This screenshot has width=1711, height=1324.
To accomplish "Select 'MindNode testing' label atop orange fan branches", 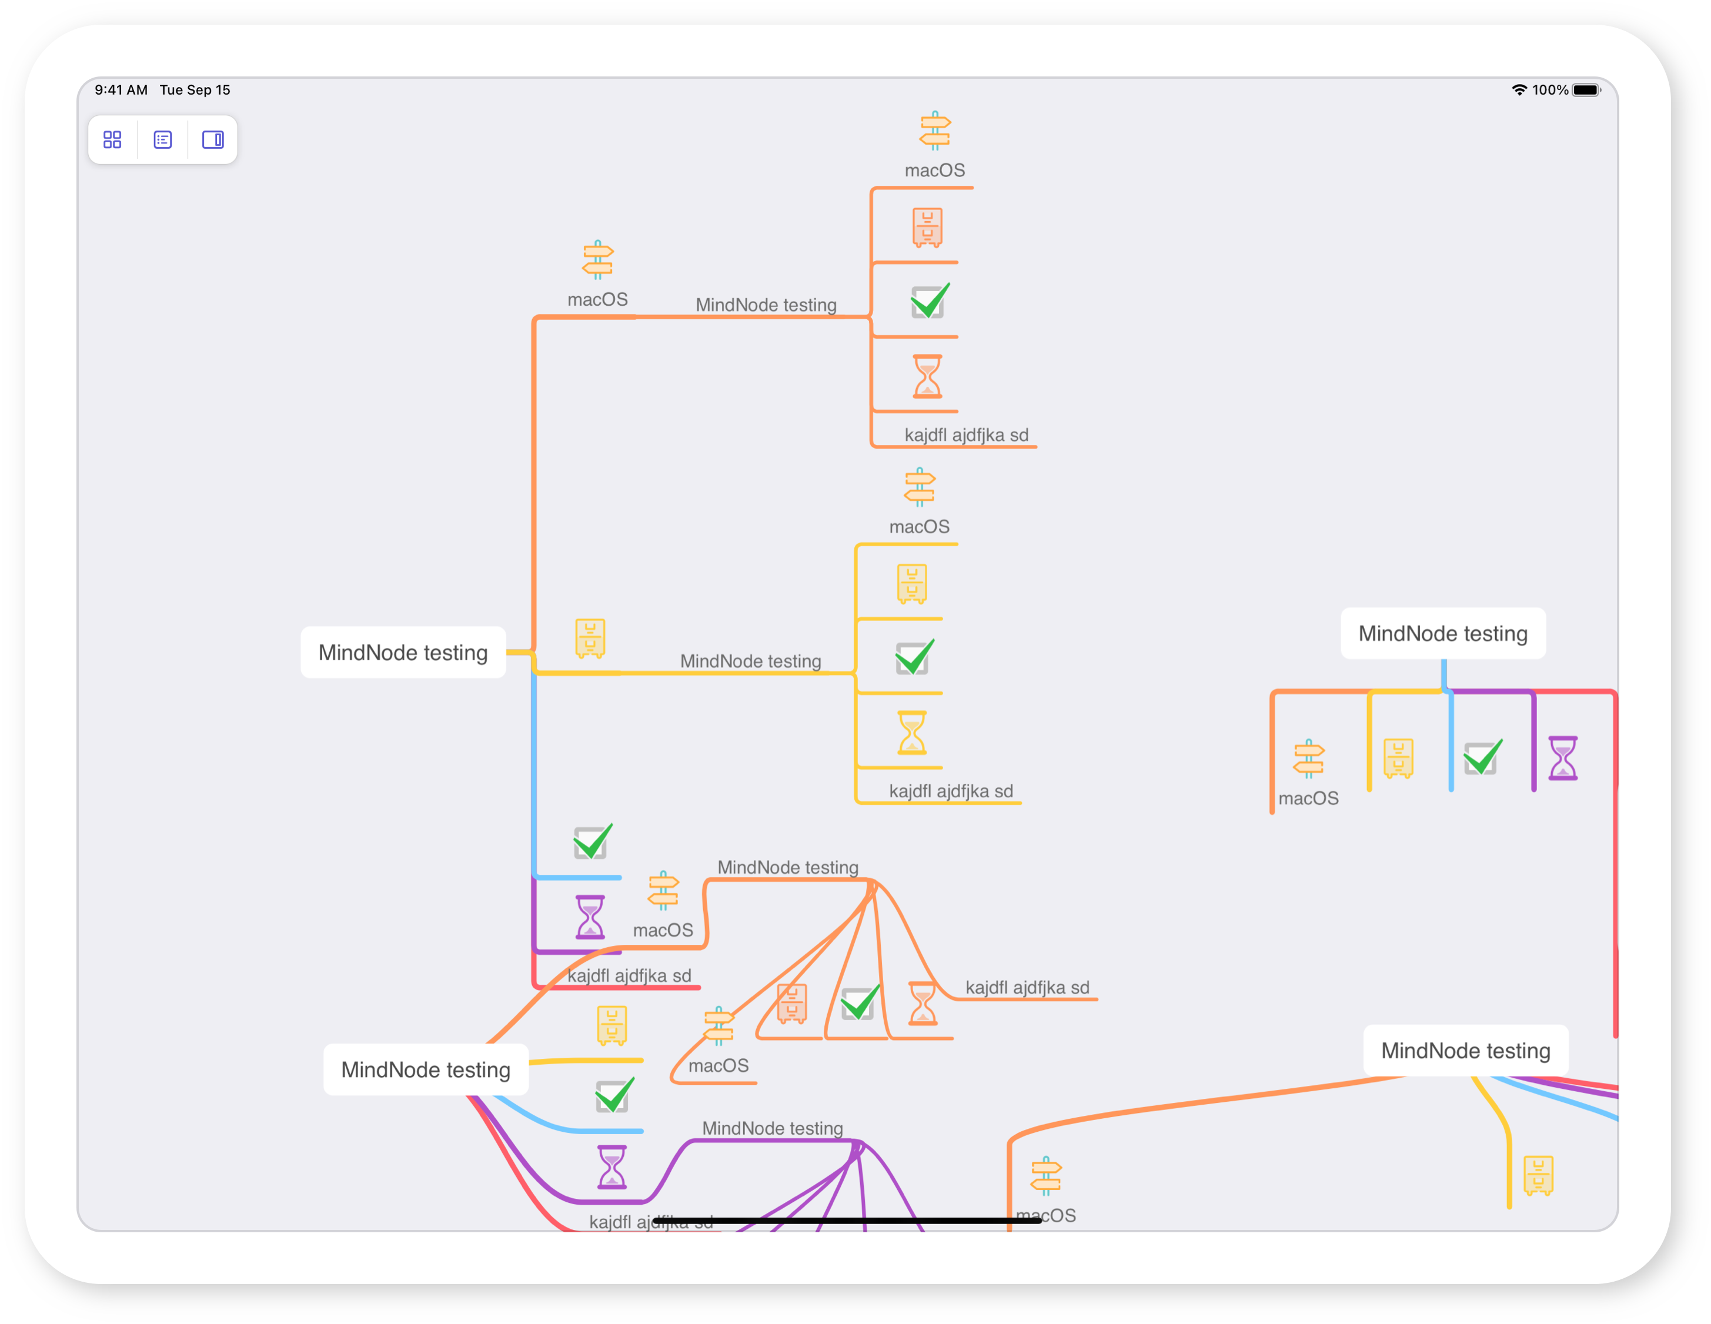I will [x=788, y=867].
